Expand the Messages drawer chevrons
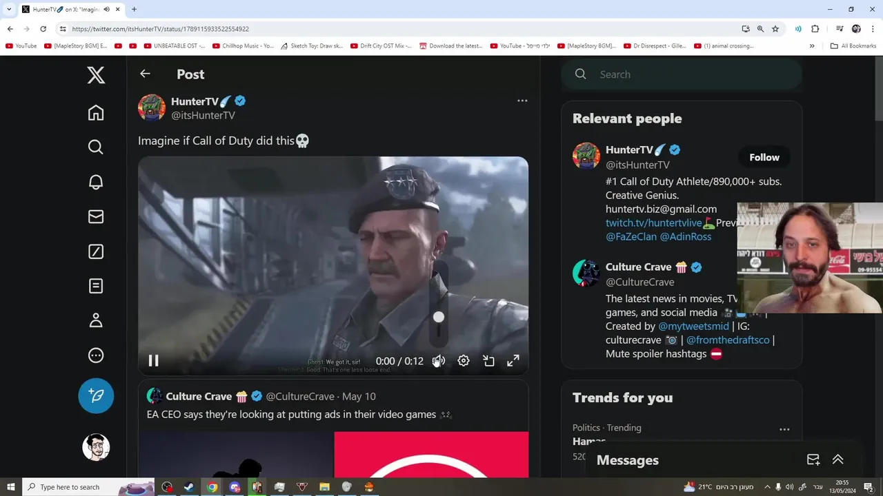 [838, 459]
